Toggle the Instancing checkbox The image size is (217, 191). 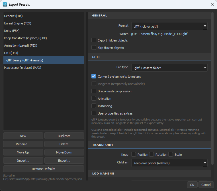(94, 106)
